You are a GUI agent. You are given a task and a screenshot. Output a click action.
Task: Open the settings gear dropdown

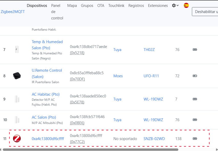coord(175,5)
